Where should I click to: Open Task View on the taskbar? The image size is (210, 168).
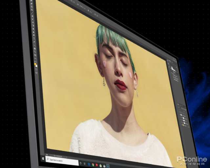[85, 164]
